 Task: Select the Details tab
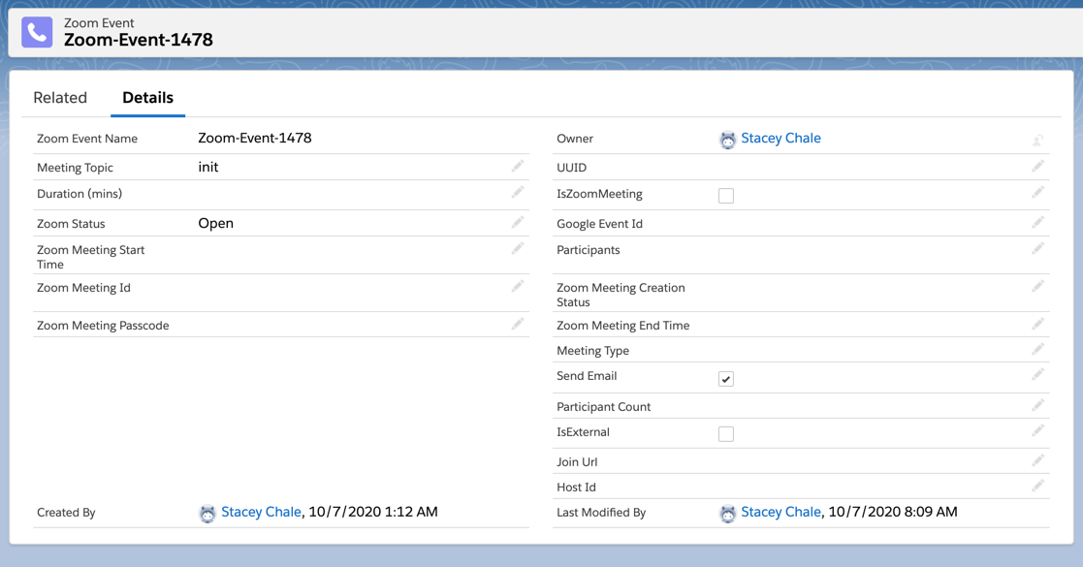point(147,97)
